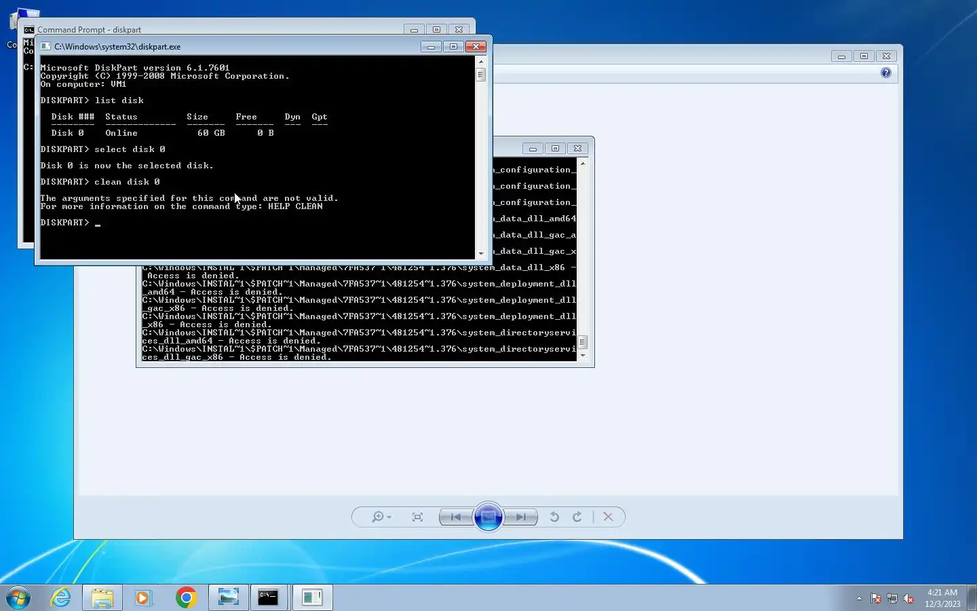
Task: Click the 'Dyn' column header in diskpart
Action: click(292, 117)
